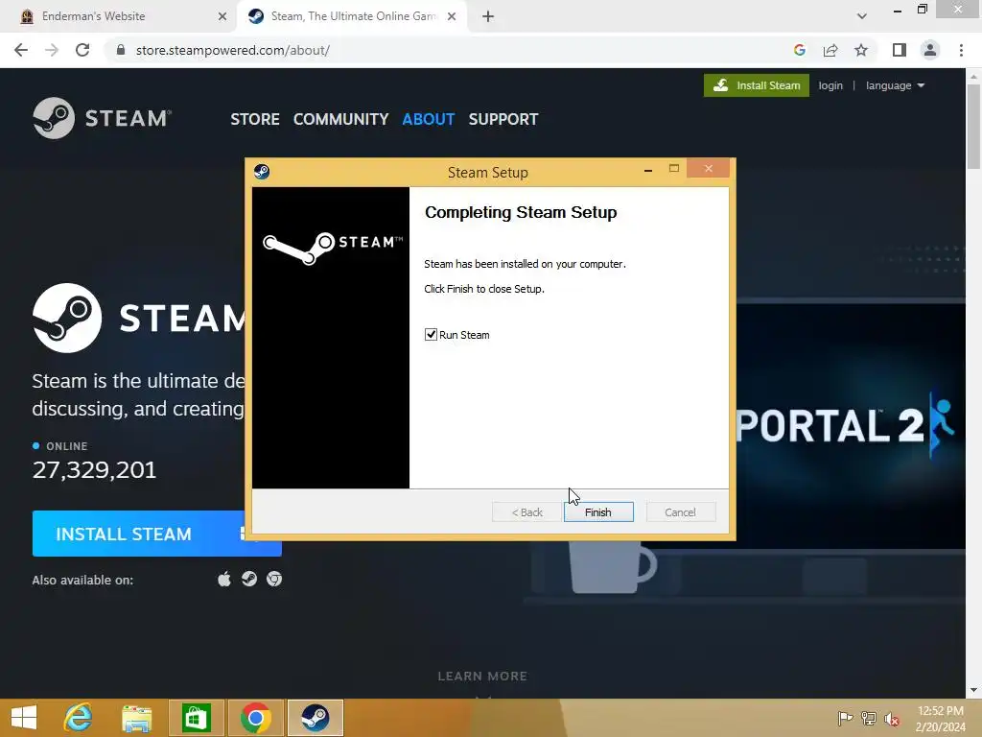Click the Portal 2 banner image
Screen dimensions: 982x737
pos(851,426)
